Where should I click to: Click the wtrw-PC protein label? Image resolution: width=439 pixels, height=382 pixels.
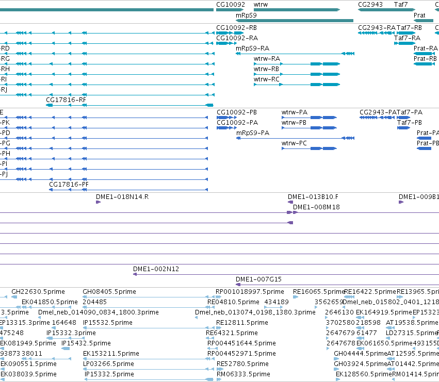[x=294, y=143]
